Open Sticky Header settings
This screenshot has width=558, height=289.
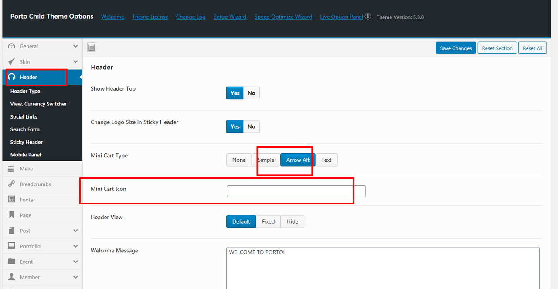click(27, 142)
